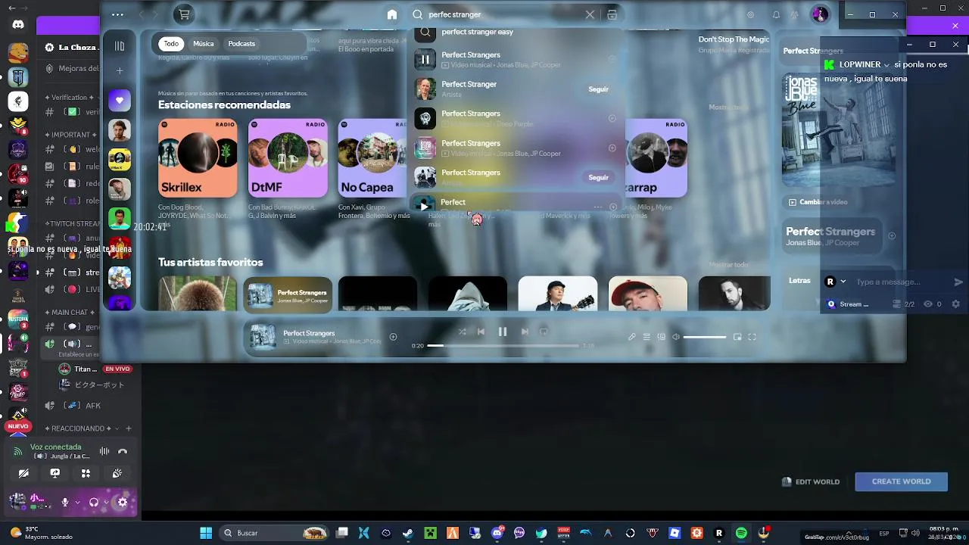The width and height of the screenshot is (969, 545).
Task: Open more options for 'Perfect' result
Action: [x=598, y=206]
